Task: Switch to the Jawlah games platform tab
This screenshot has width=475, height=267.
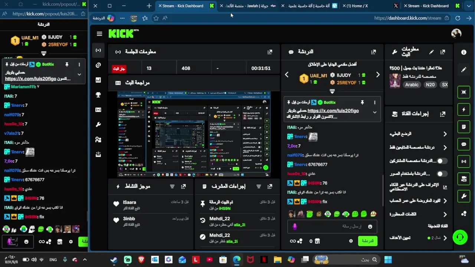Action: [x=248, y=6]
